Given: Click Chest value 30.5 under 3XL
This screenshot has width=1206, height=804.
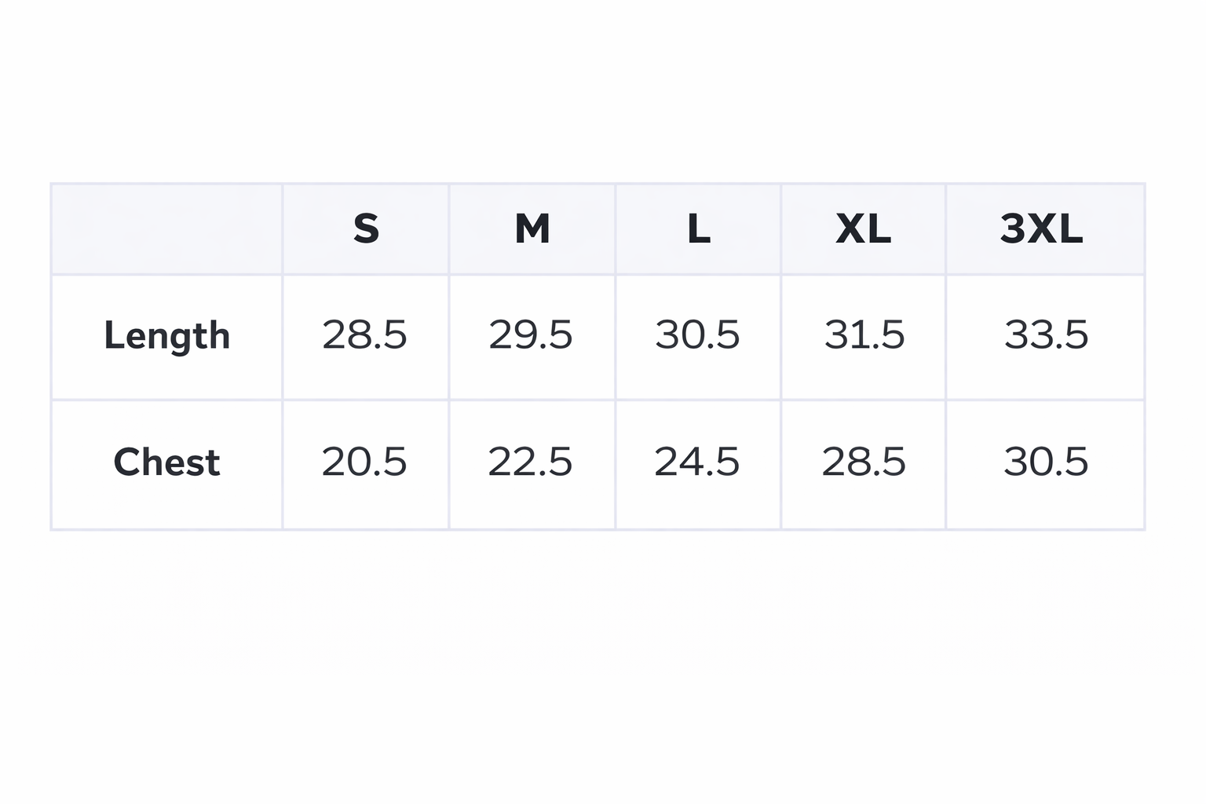Looking at the screenshot, I should click(x=1046, y=462).
